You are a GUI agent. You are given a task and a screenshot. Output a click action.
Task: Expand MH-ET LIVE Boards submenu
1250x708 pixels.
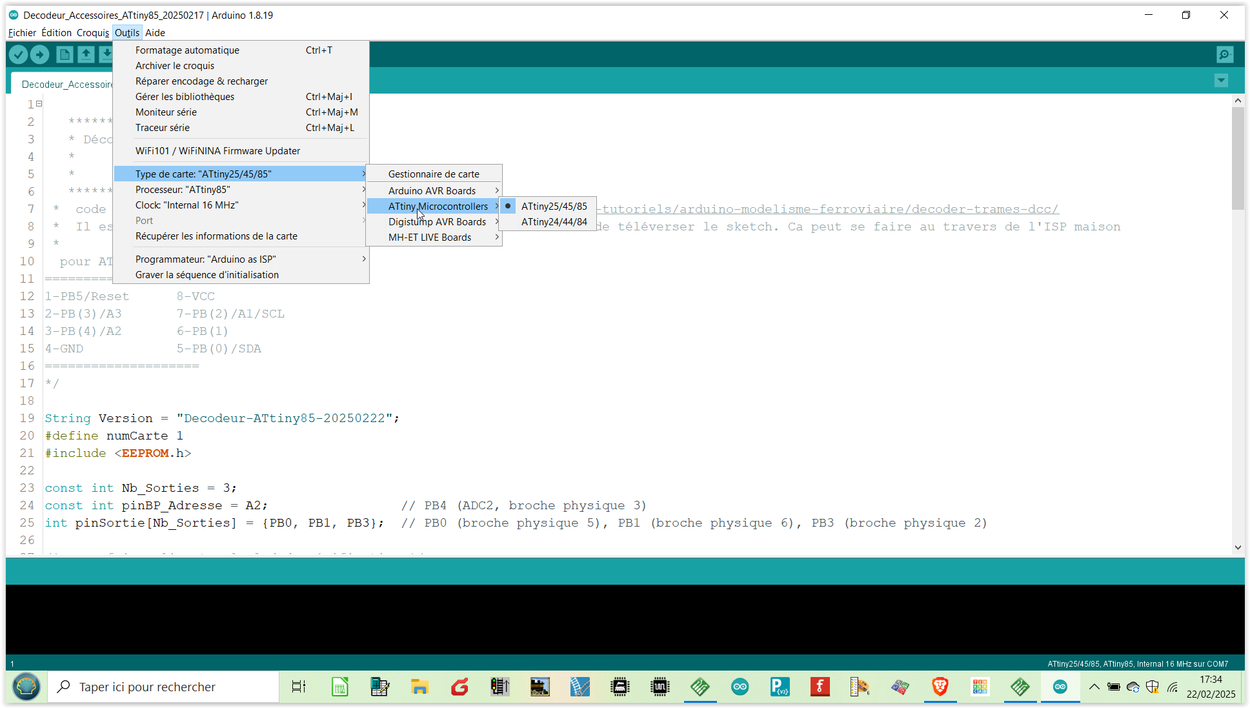coord(434,238)
